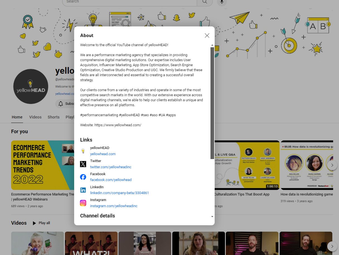Play all videos in Videos section

[x=41, y=223]
